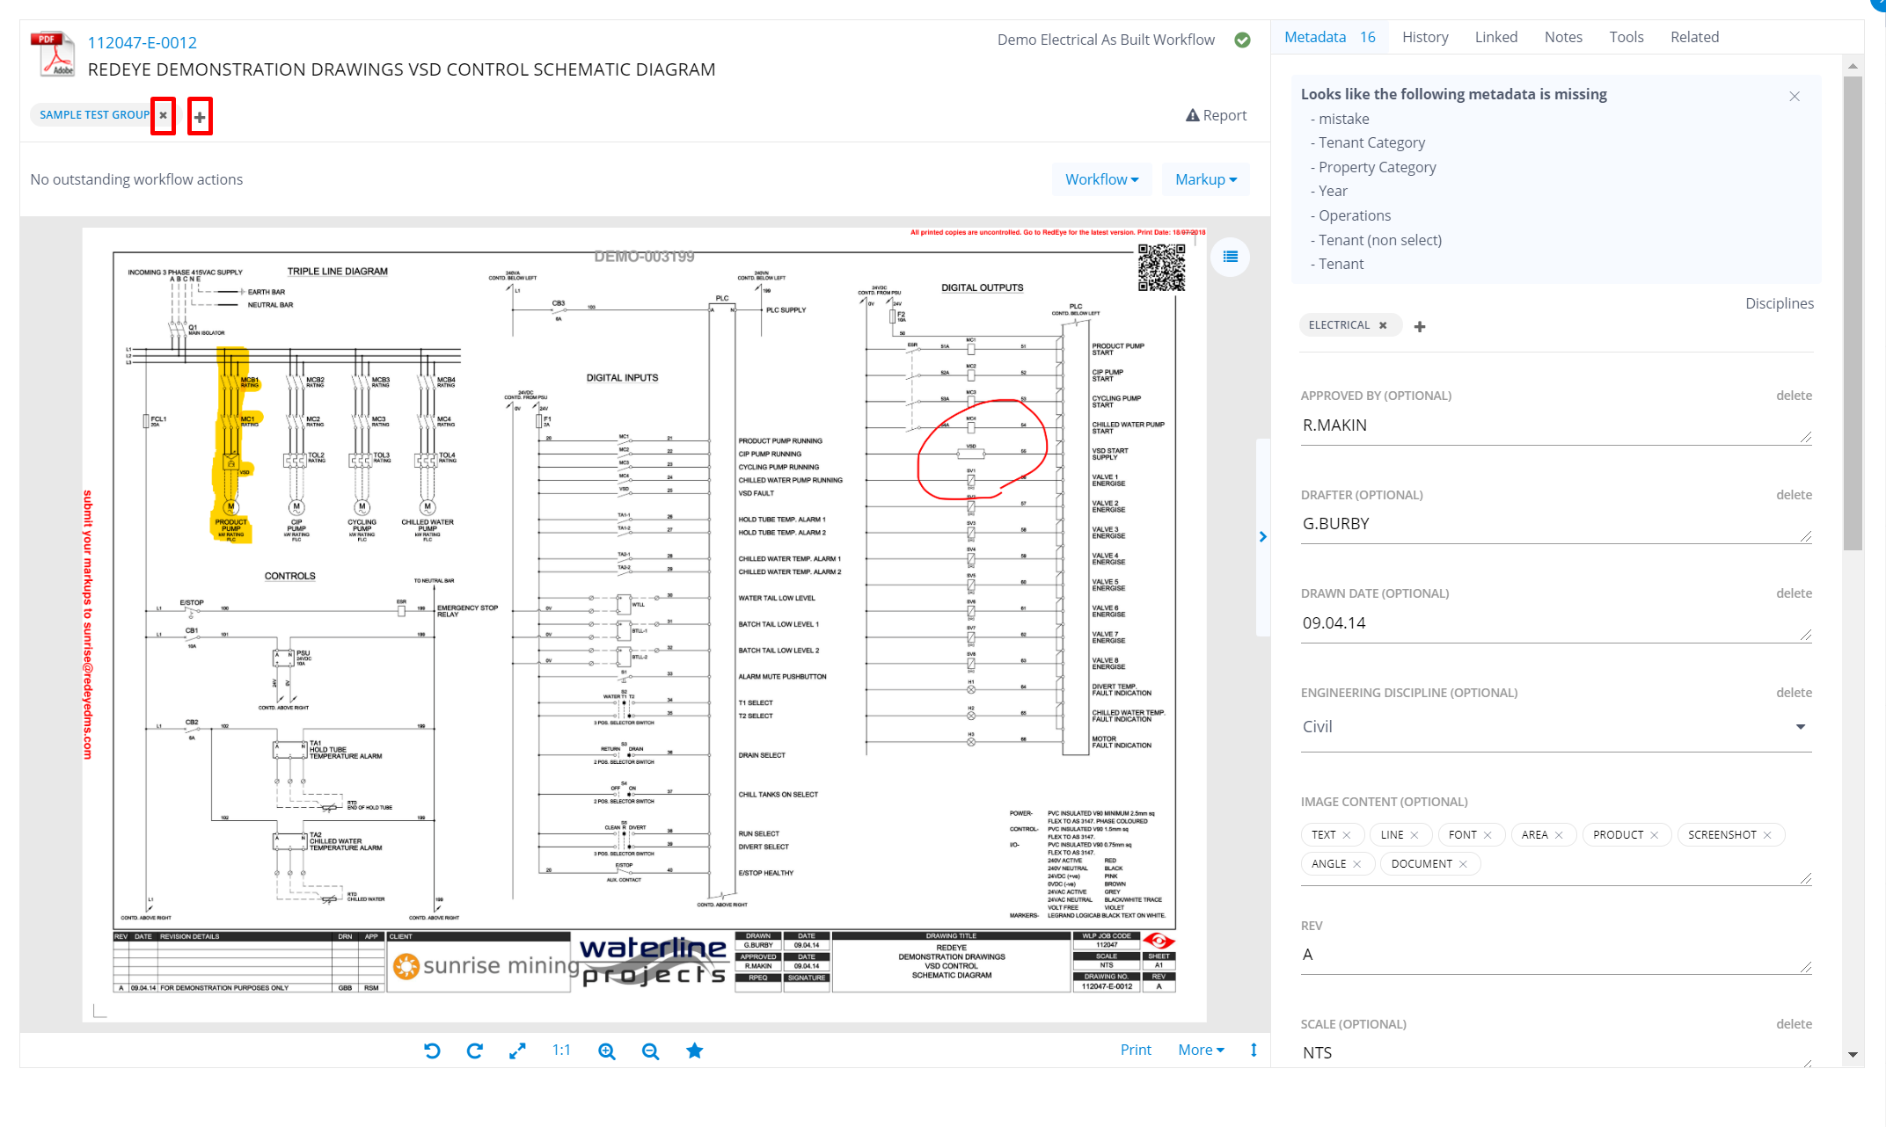Click scrollbar down arrow in metadata panel
Image resolution: width=1886 pixels, height=1127 pixels.
(1853, 1054)
